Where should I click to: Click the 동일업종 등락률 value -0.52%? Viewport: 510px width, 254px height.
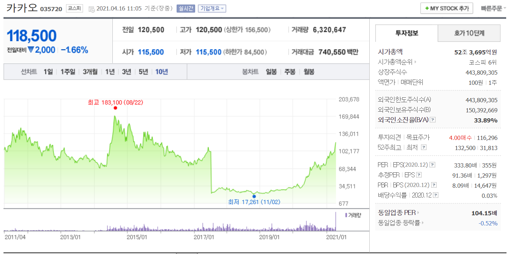pyautogui.click(x=488, y=223)
